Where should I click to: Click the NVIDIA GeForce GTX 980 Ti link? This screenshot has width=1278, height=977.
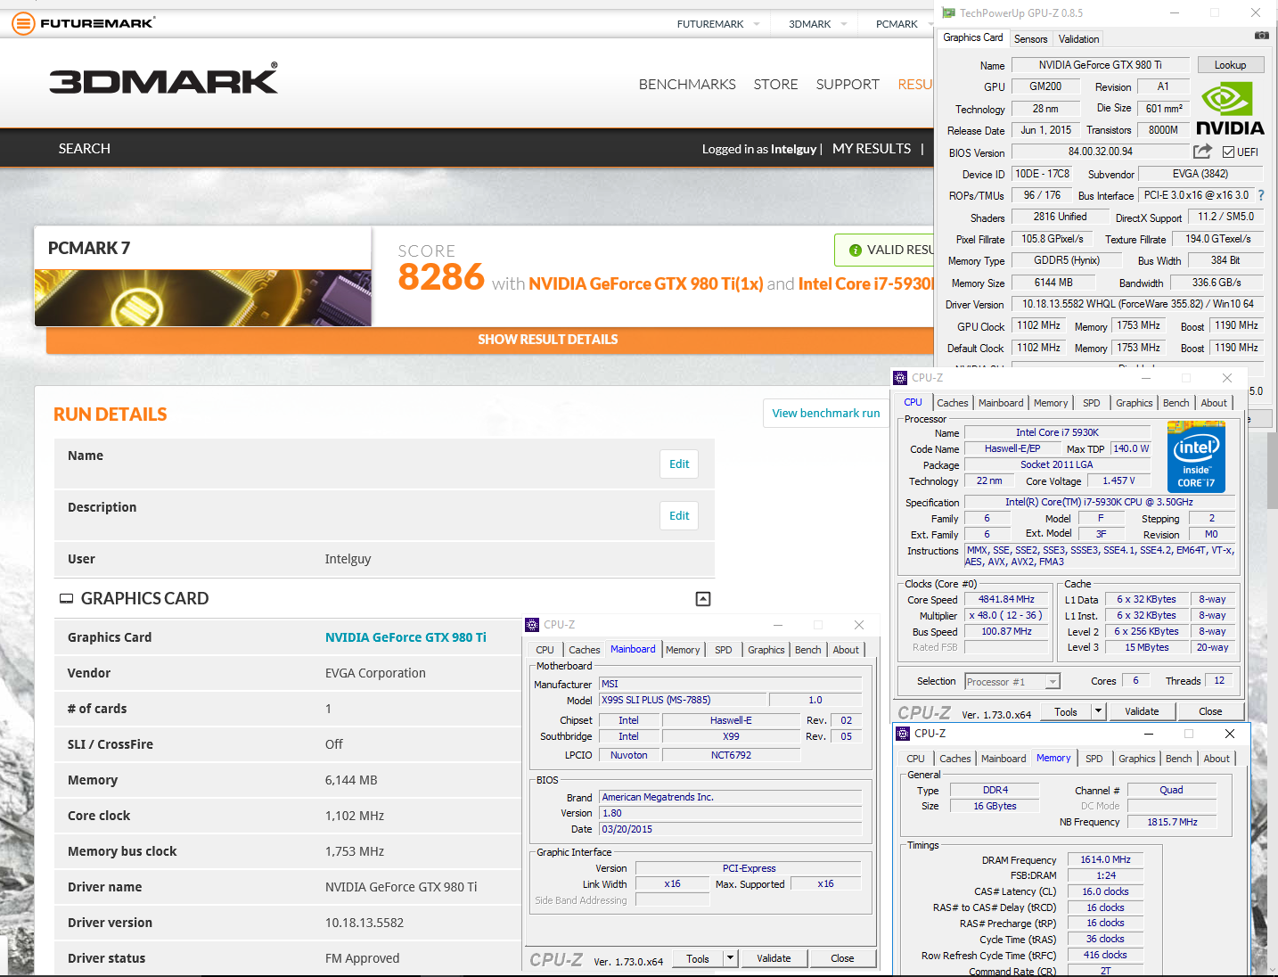406,637
